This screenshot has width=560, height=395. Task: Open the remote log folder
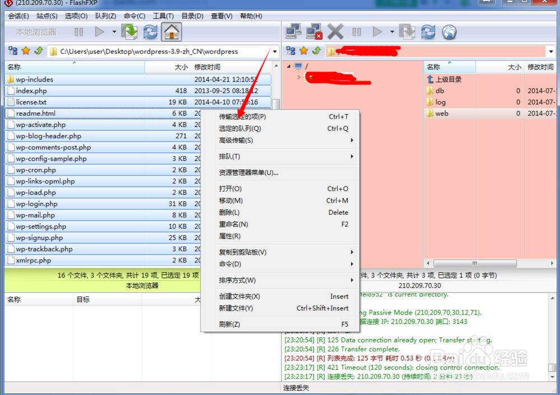pos(491,102)
